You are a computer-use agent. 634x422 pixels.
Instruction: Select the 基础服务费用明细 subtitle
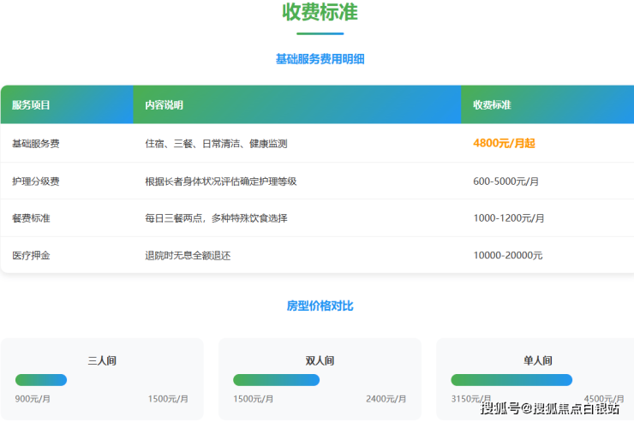tap(320, 59)
